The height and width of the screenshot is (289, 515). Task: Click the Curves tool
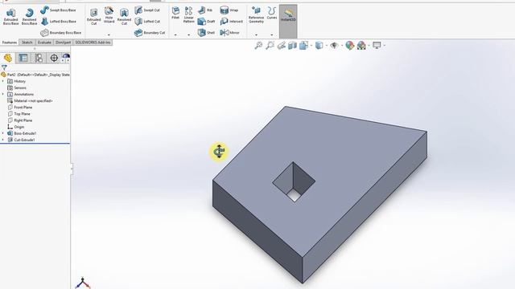[x=272, y=13]
